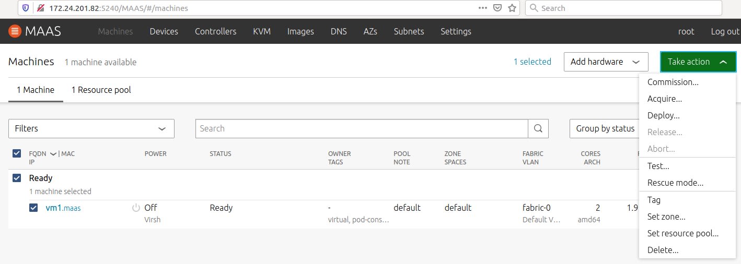The image size is (741, 264).
Task: Click the browser address bar URL
Action: tap(119, 8)
